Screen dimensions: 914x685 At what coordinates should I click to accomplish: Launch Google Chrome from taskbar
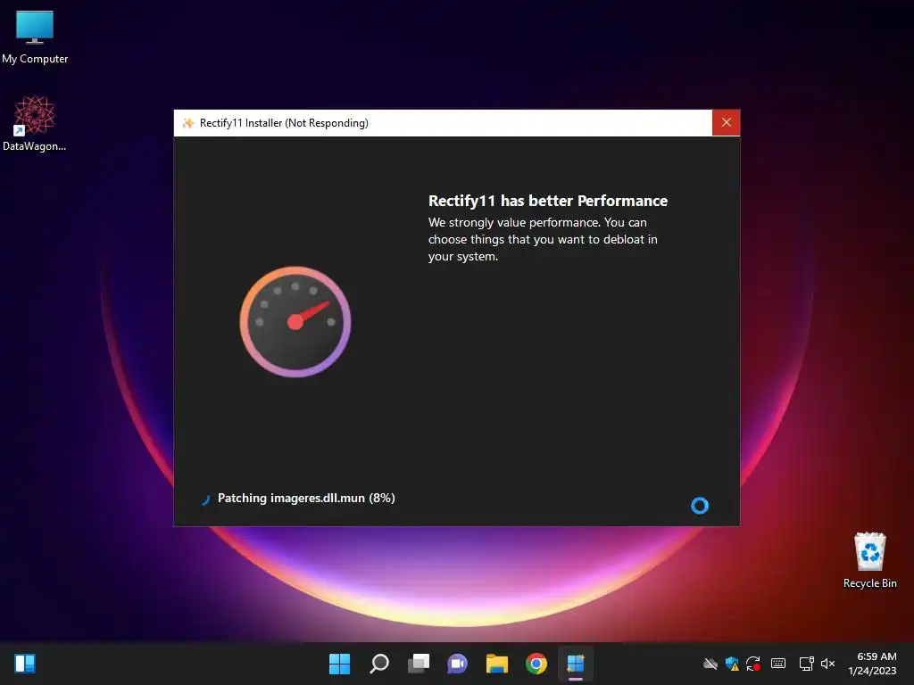click(x=536, y=664)
